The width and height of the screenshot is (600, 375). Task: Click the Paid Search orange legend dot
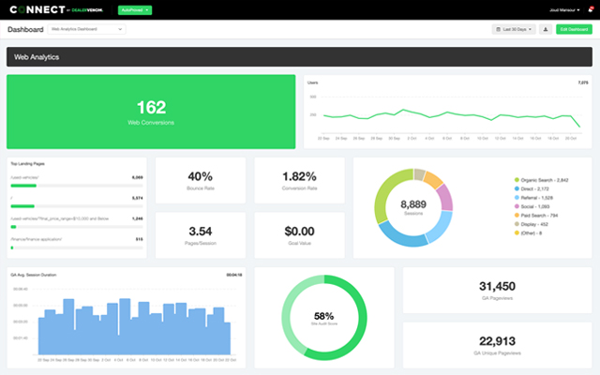pos(517,215)
